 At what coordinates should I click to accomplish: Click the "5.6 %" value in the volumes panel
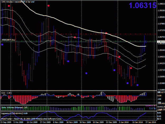click(x=152, y=108)
